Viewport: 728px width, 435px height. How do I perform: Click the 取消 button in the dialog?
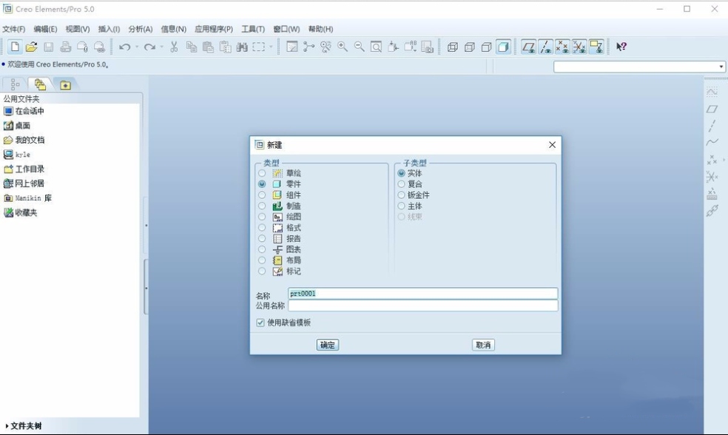[x=483, y=345]
